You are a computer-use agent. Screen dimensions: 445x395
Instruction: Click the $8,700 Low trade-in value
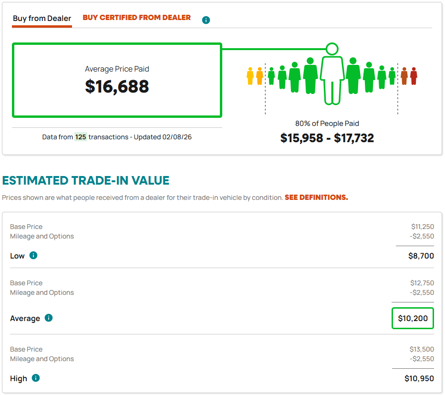(421, 256)
